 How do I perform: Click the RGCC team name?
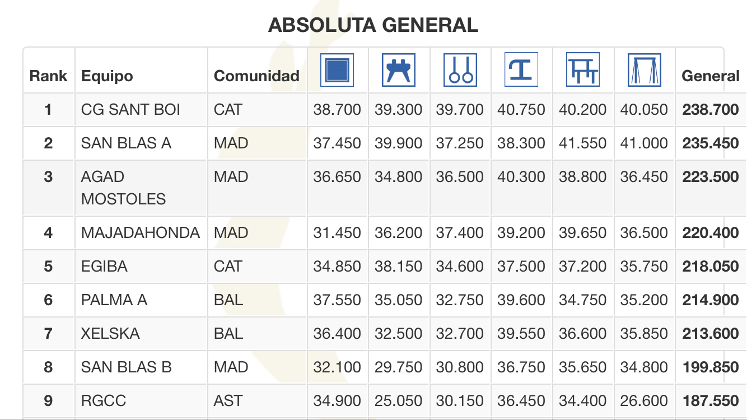(x=104, y=401)
